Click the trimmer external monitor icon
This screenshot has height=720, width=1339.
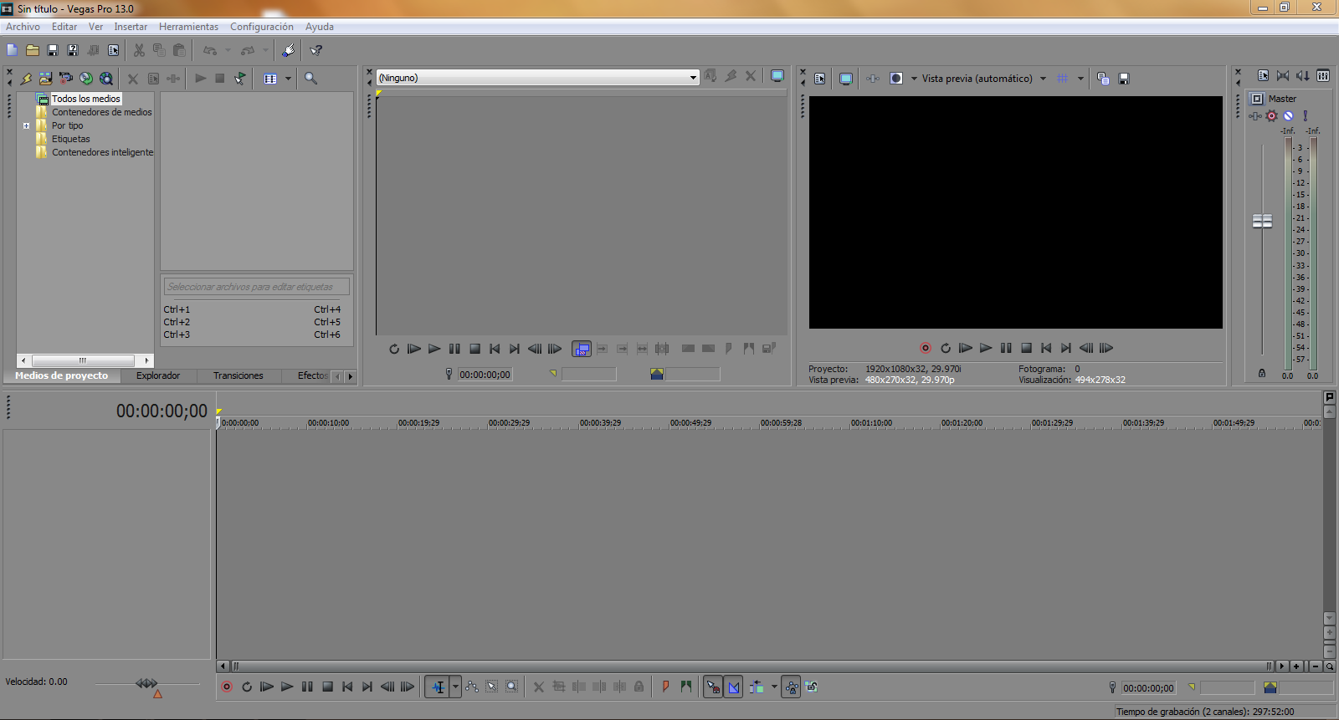[x=777, y=76]
